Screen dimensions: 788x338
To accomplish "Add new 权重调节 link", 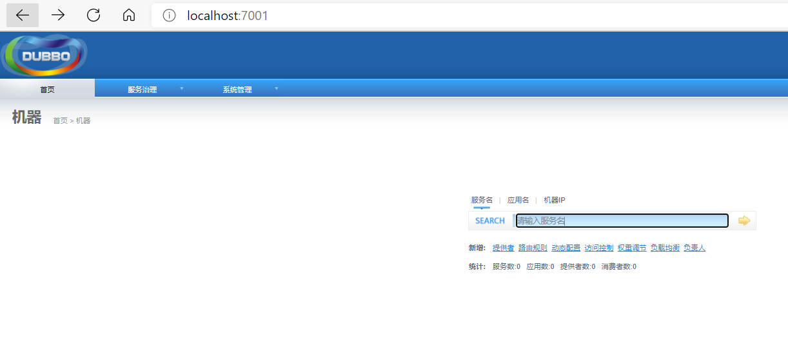I will pyautogui.click(x=632, y=248).
